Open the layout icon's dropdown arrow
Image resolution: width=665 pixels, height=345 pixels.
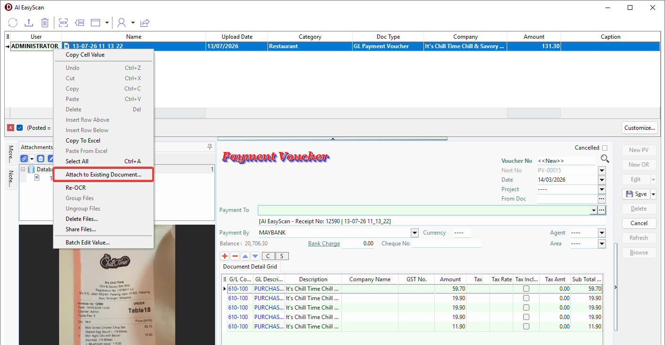click(107, 23)
